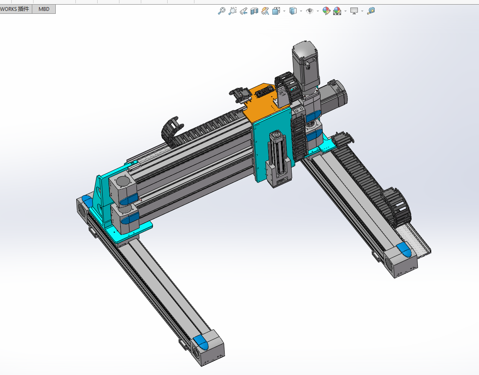Open Edit Appearance with the sphere-pencil icon
The image size is (479, 375).
pyautogui.click(x=326, y=11)
